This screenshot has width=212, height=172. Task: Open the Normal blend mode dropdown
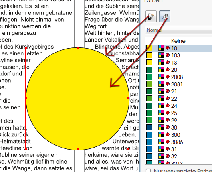(x=178, y=30)
